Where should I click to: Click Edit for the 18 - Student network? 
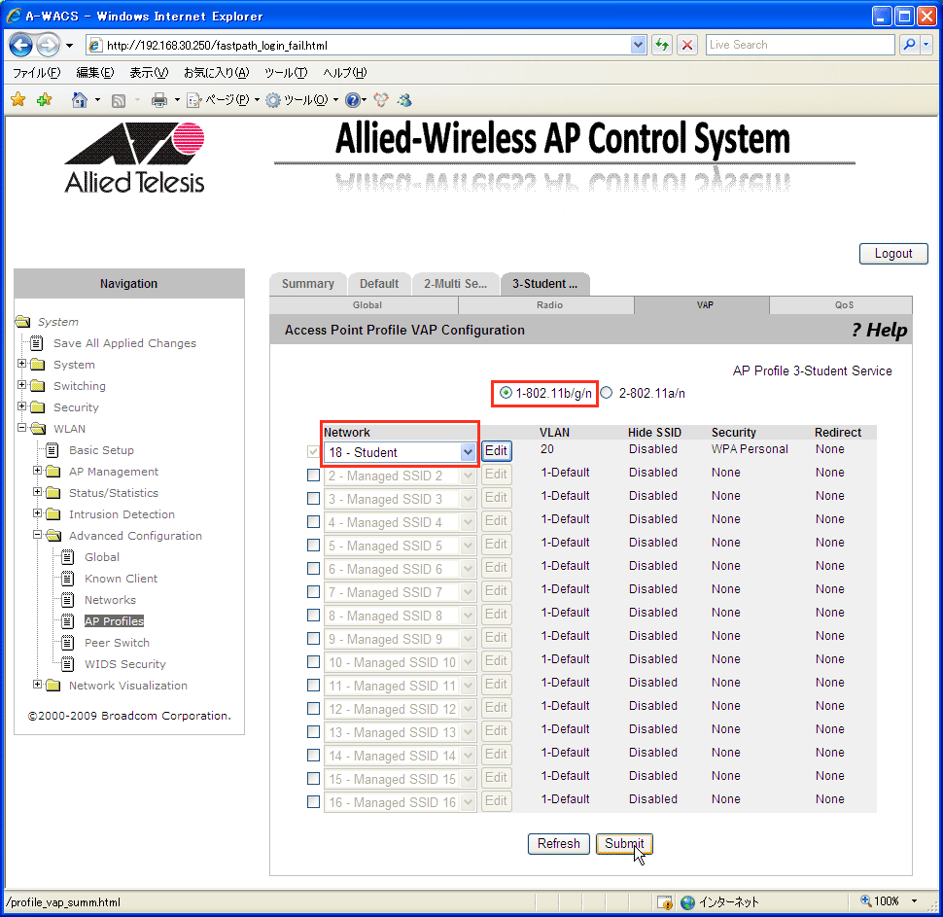pyautogui.click(x=496, y=451)
